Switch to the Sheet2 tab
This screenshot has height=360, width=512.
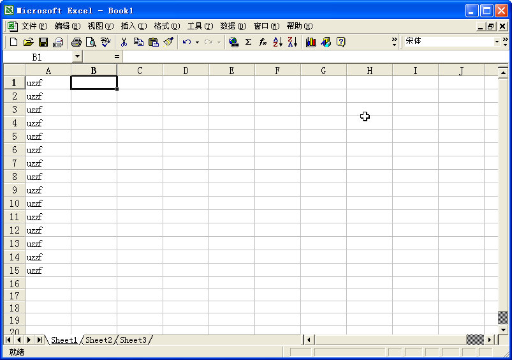pos(99,340)
